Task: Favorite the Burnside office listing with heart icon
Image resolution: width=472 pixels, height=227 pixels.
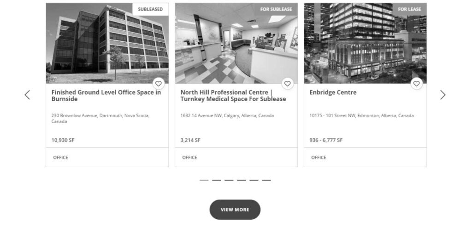Action: [159, 84]
